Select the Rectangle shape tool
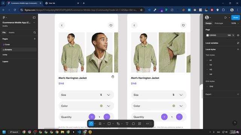241x135 pixels. [109, 123]
